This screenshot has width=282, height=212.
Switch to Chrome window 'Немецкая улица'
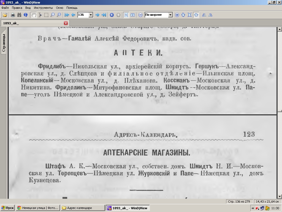coord(38,208)
